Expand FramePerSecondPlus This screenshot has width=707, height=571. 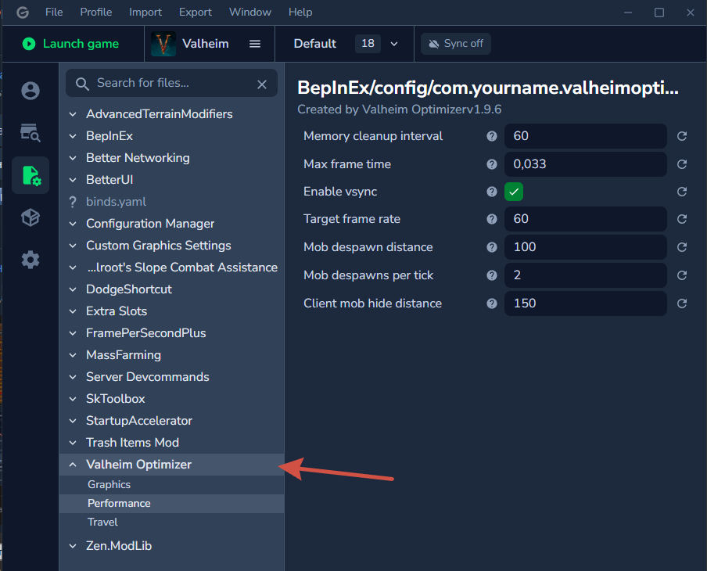pyautogui.click(x=171, y=333)
